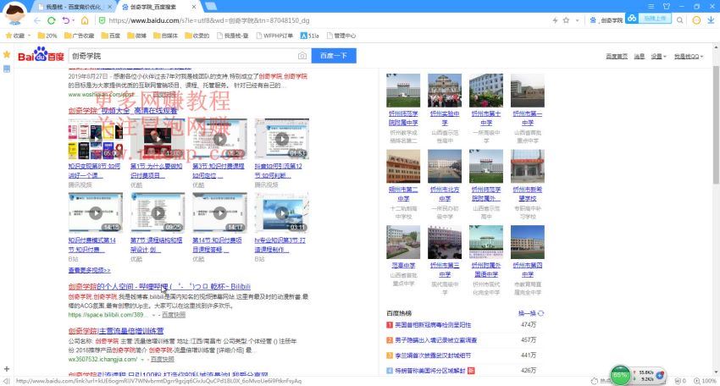Click the 消息 messages link
This screenshot has height=386, width=720.
[640, 57]
